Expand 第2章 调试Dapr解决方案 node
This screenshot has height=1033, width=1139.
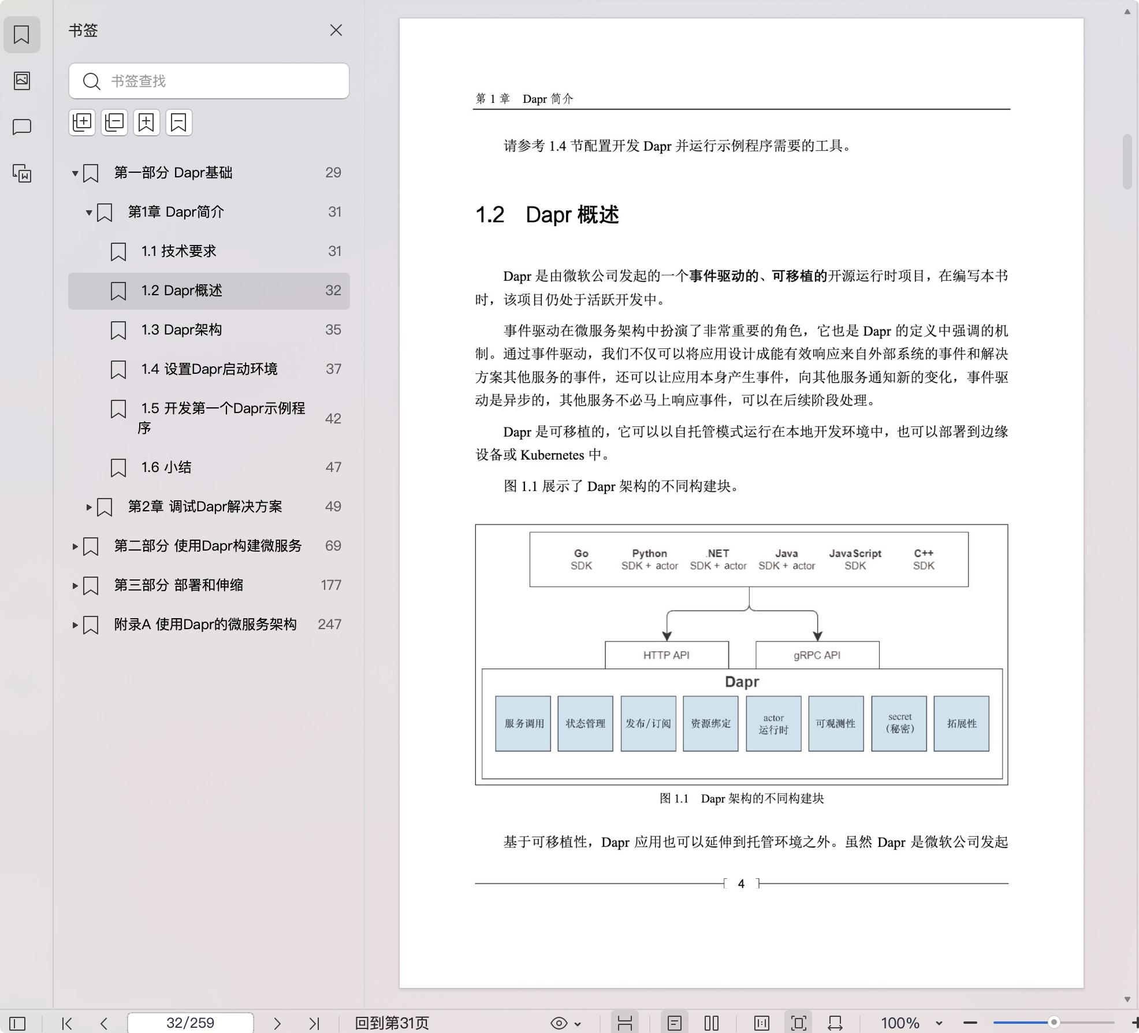point(89,507)
